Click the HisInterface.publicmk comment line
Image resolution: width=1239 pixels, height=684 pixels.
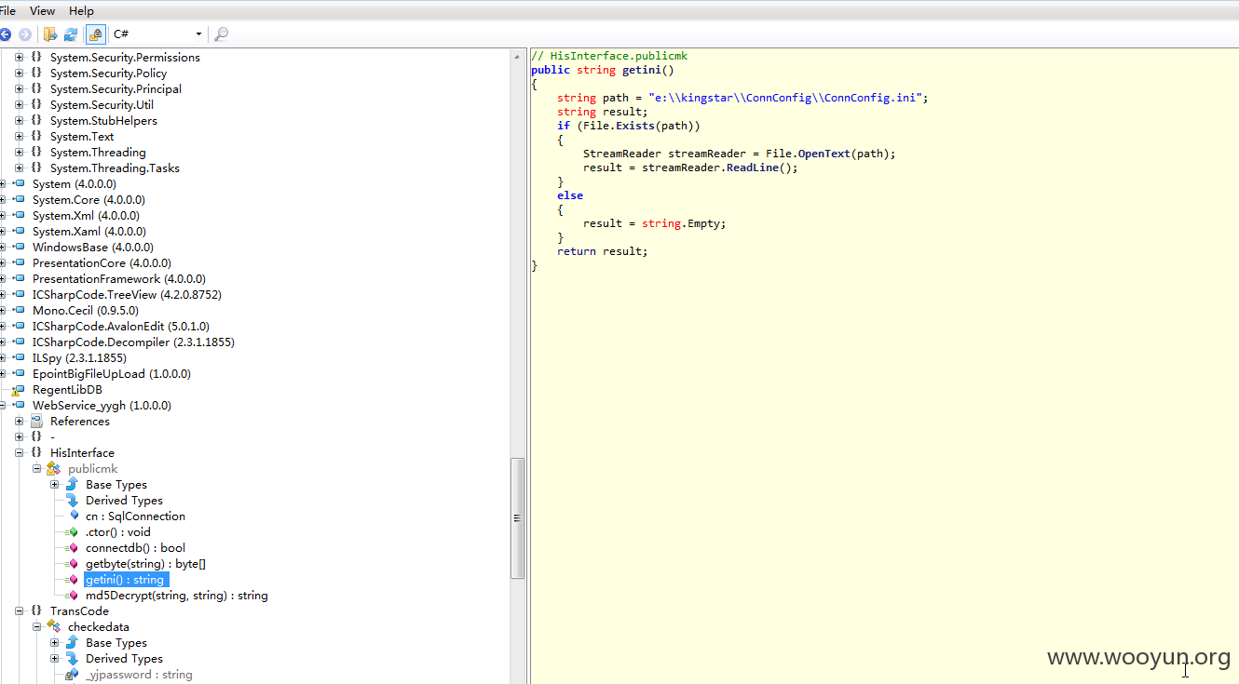609,56
